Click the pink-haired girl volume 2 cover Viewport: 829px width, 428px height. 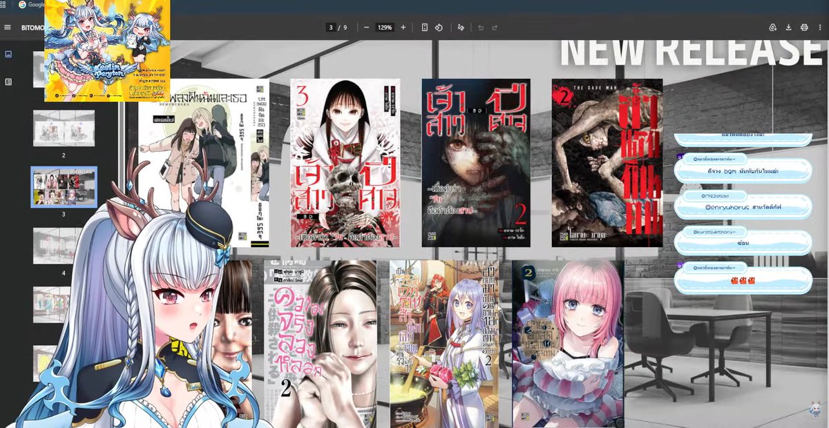(568, 344)
